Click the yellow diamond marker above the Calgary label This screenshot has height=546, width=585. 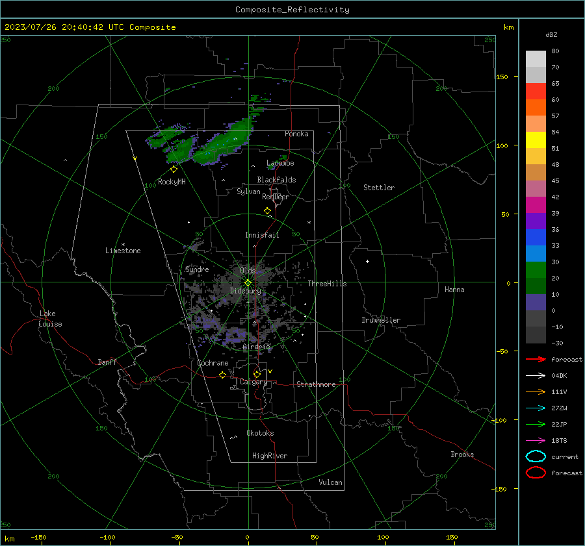pyautogui.click(x=257, y=374)
